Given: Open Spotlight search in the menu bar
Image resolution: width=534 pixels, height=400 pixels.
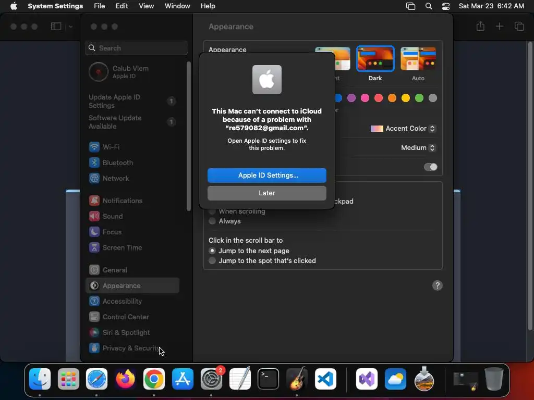Looking at the screenshot, I should click(429, 6).
